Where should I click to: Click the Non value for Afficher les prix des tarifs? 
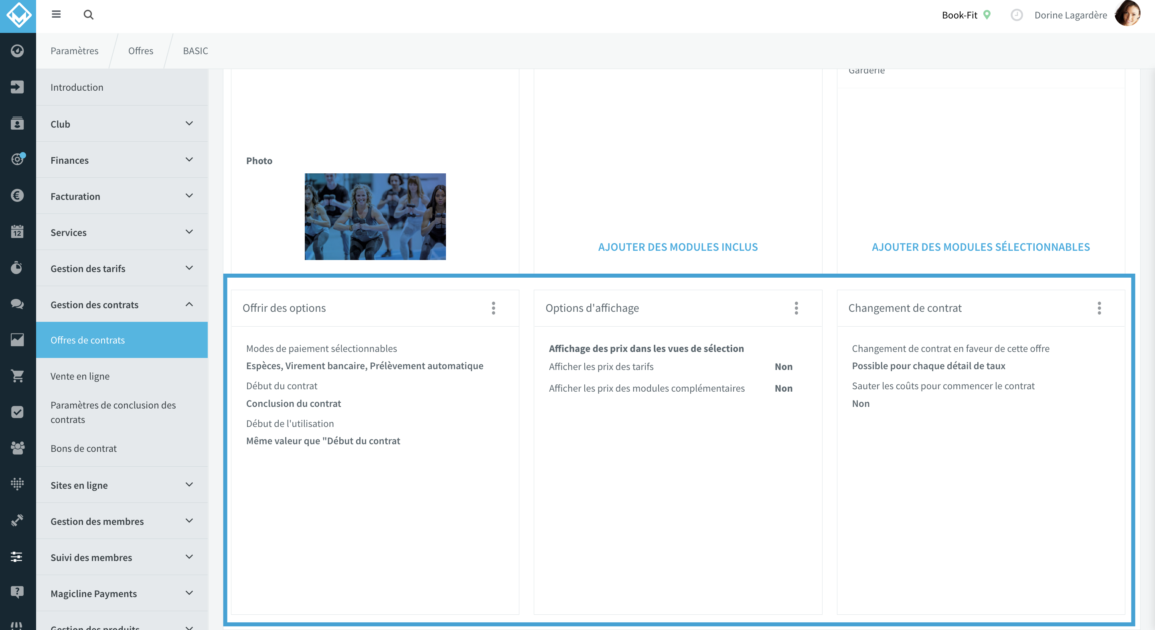783,367
